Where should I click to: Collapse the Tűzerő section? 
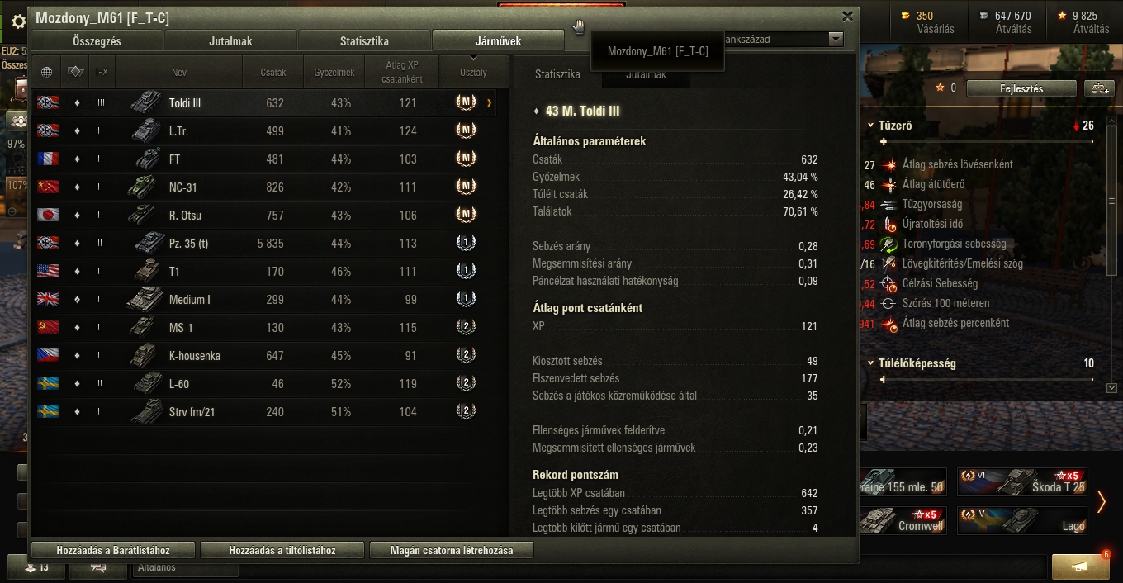point(870,126)
